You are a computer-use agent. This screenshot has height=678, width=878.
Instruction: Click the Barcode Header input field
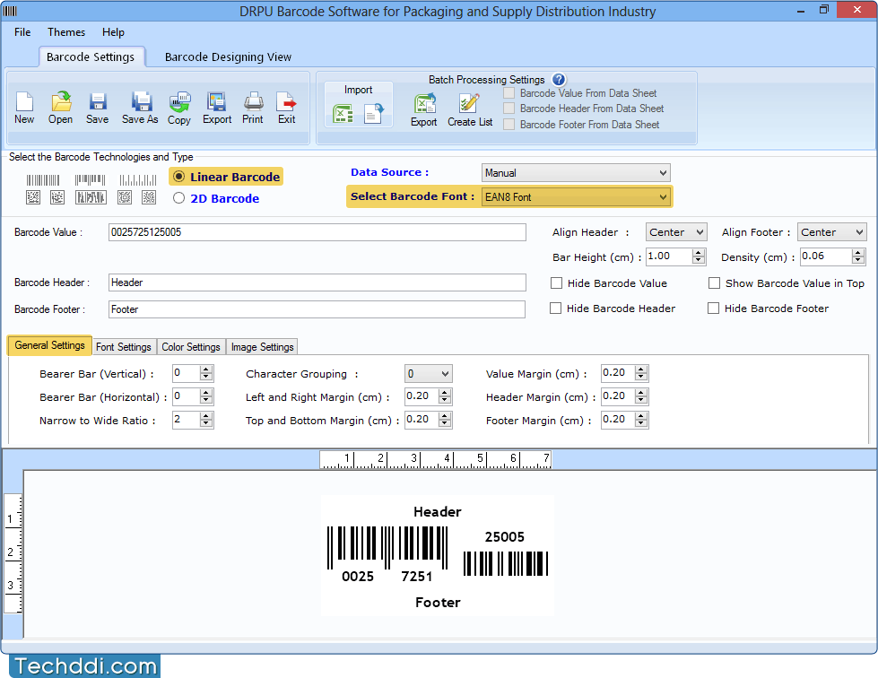(x=317, y=282)
